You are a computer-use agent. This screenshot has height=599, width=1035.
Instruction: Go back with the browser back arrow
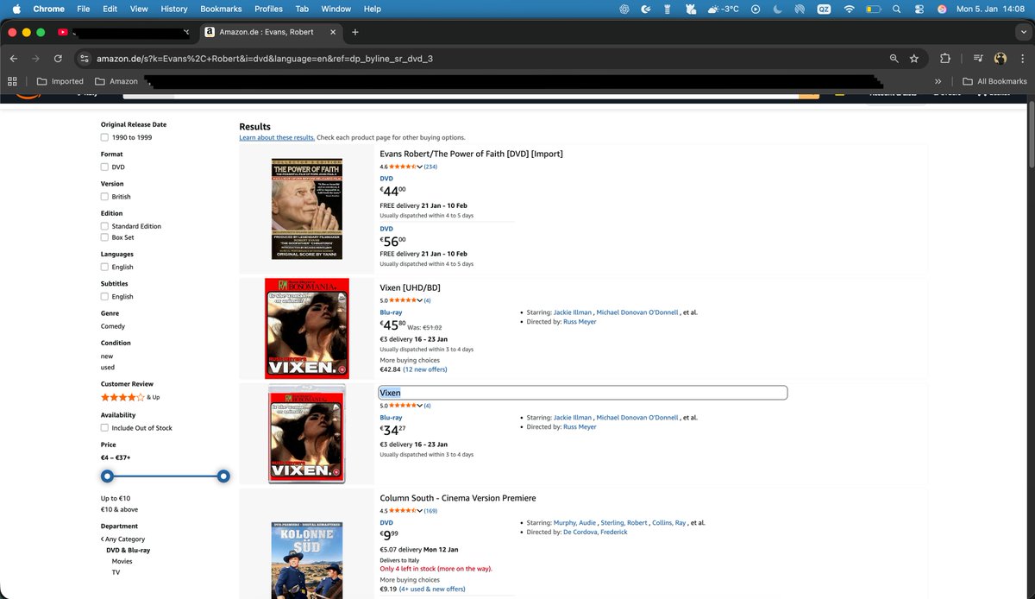[13, 58]
